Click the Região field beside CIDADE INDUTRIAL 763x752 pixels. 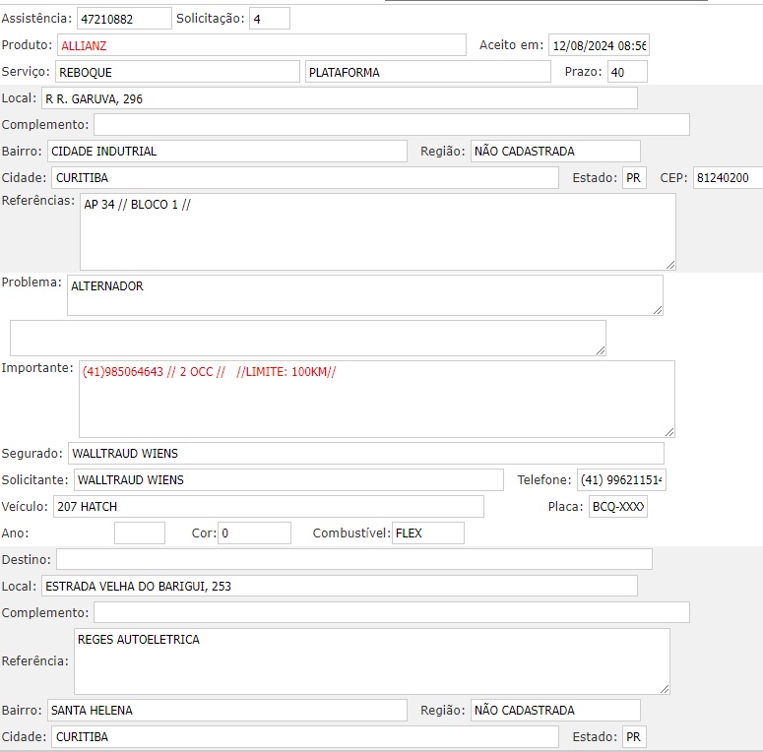[x=555, y=152]
